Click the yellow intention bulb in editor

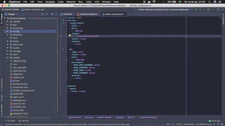point(70,35)
